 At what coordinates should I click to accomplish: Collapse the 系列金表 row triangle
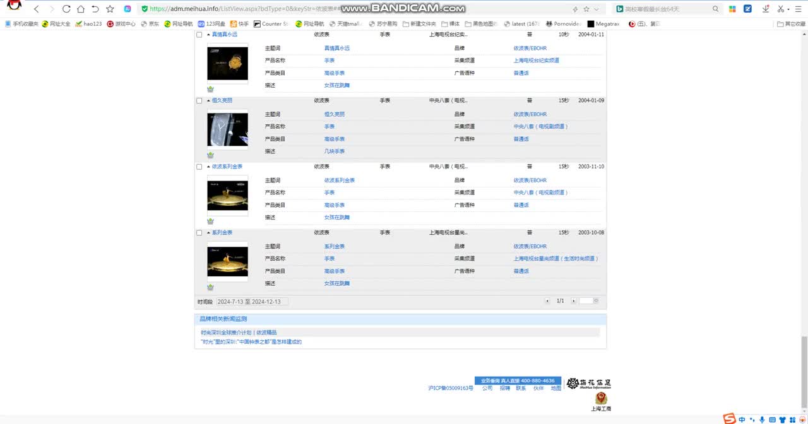(x=208, y=233)
